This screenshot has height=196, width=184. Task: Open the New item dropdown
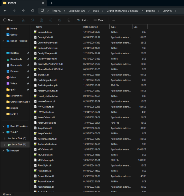(9, 20)
